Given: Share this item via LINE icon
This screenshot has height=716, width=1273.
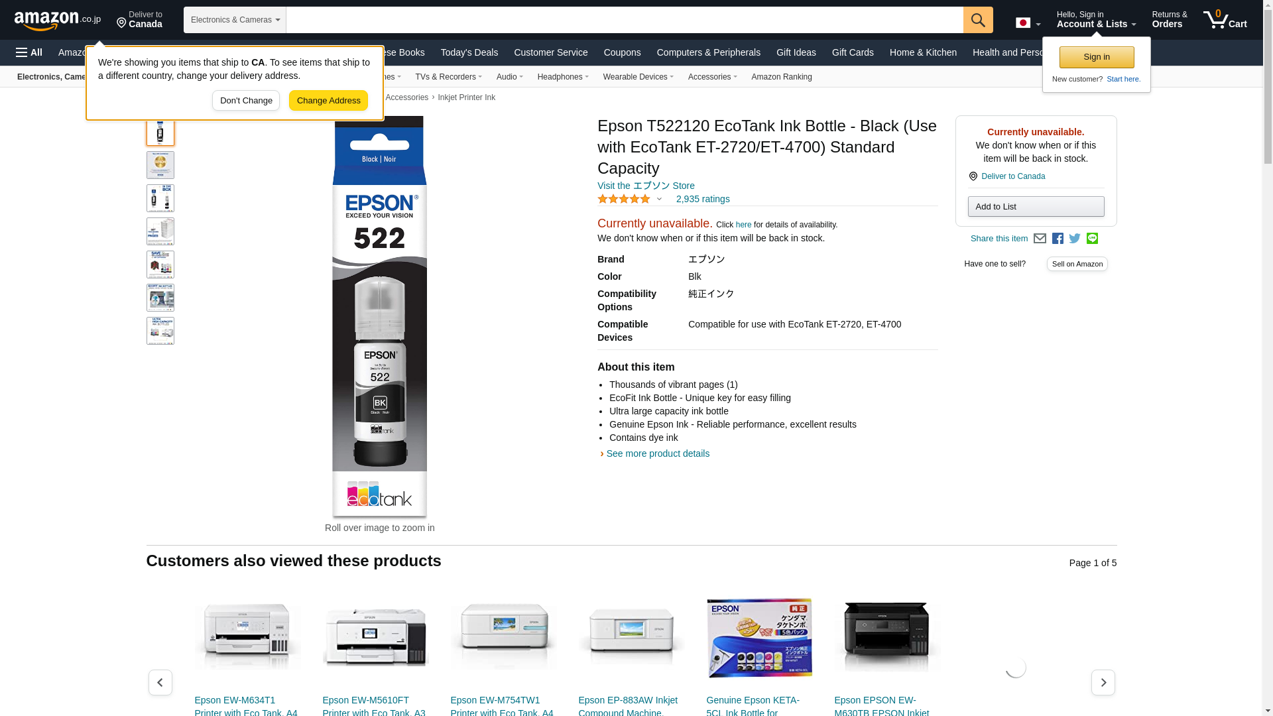Looking at the screenshot, I should click(x=1092, y=239).
